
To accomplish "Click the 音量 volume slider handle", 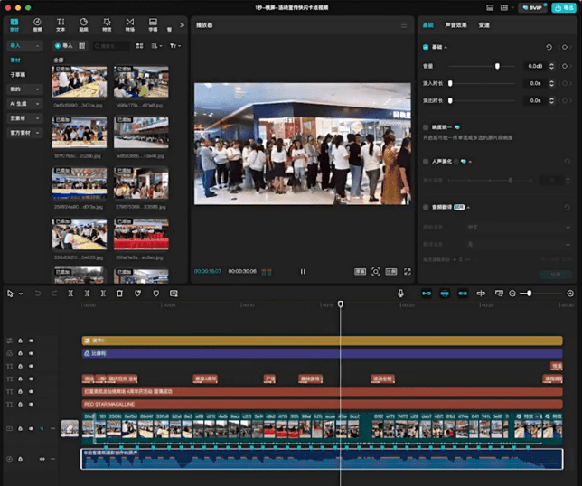I will pos(497,66).
